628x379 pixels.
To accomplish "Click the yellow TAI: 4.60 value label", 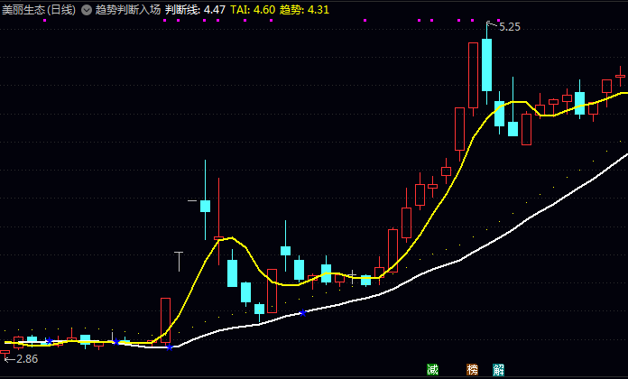I will pyautogui.click(x=253, y=10).
